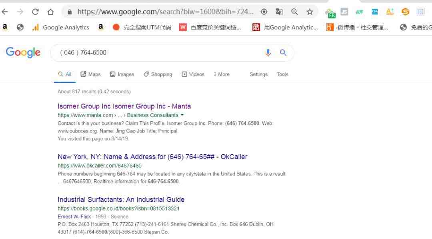Open the Isomer Group Inc Manta result
This screenshot has width=432, height=239.
(124, 106)
